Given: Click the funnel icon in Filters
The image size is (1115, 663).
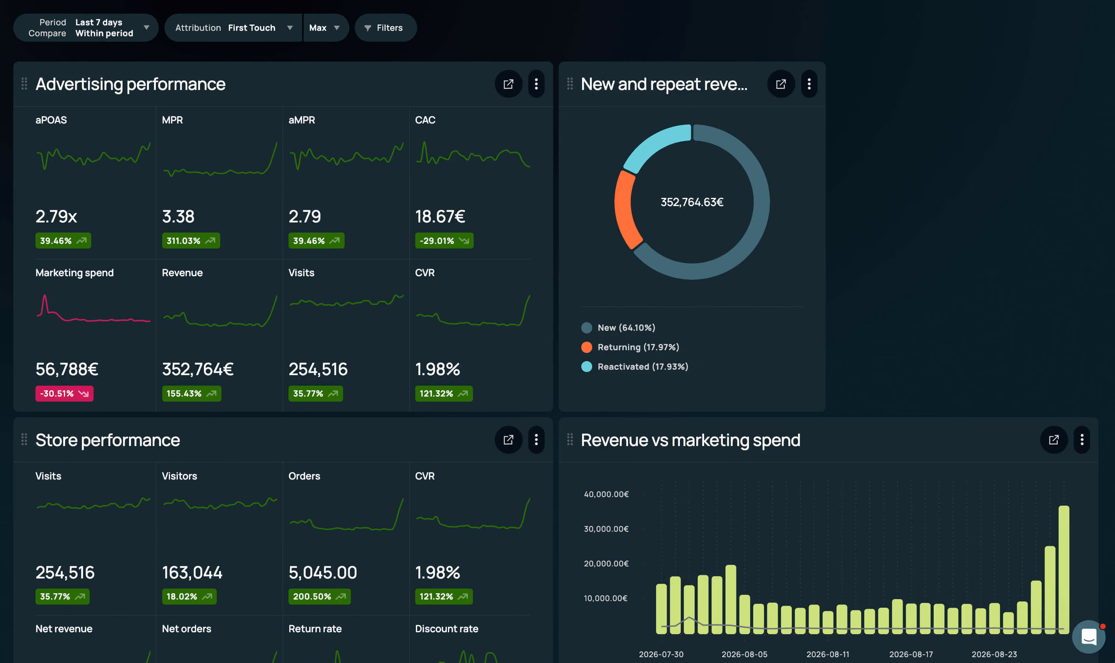Looking at the screenshot, I should (x=368, y=28).
